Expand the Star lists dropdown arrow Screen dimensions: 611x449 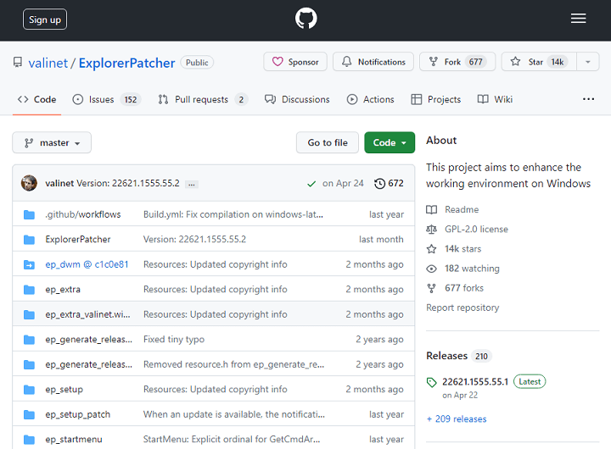tap(587, 62)
